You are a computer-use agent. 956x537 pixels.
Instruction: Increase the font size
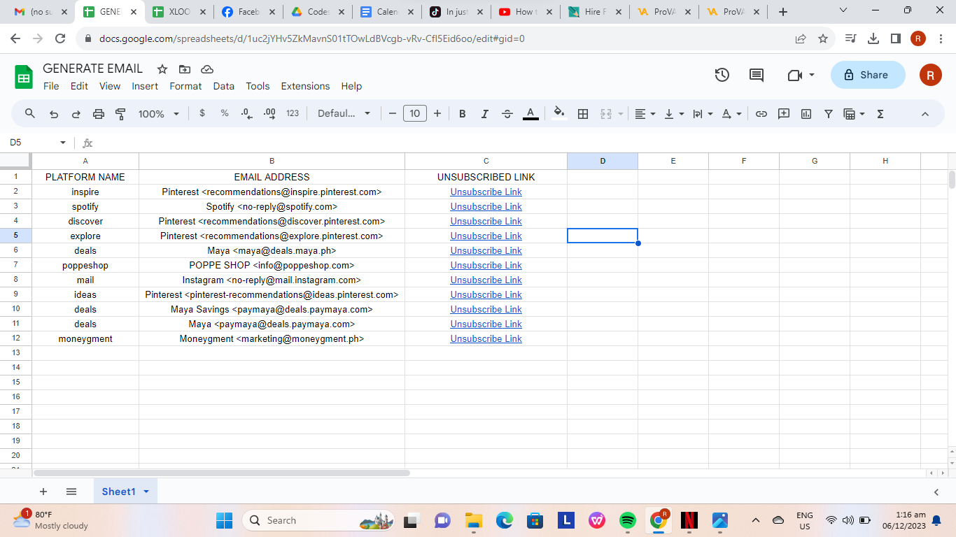click(x=437, y=113)
